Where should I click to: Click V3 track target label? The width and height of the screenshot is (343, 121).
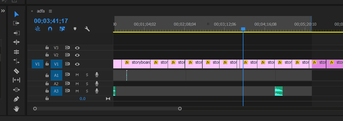(56, 48)
